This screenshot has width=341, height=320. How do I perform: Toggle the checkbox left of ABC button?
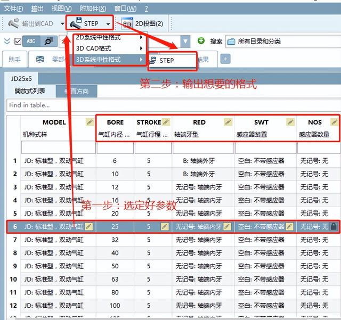coord(18,41)
